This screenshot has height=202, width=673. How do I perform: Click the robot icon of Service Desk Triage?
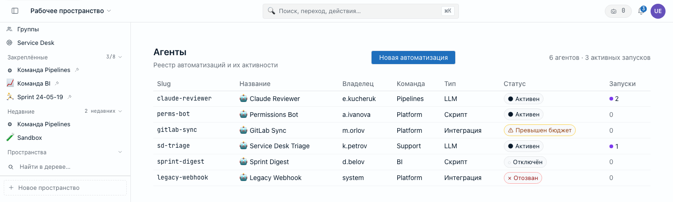point(243,146)
